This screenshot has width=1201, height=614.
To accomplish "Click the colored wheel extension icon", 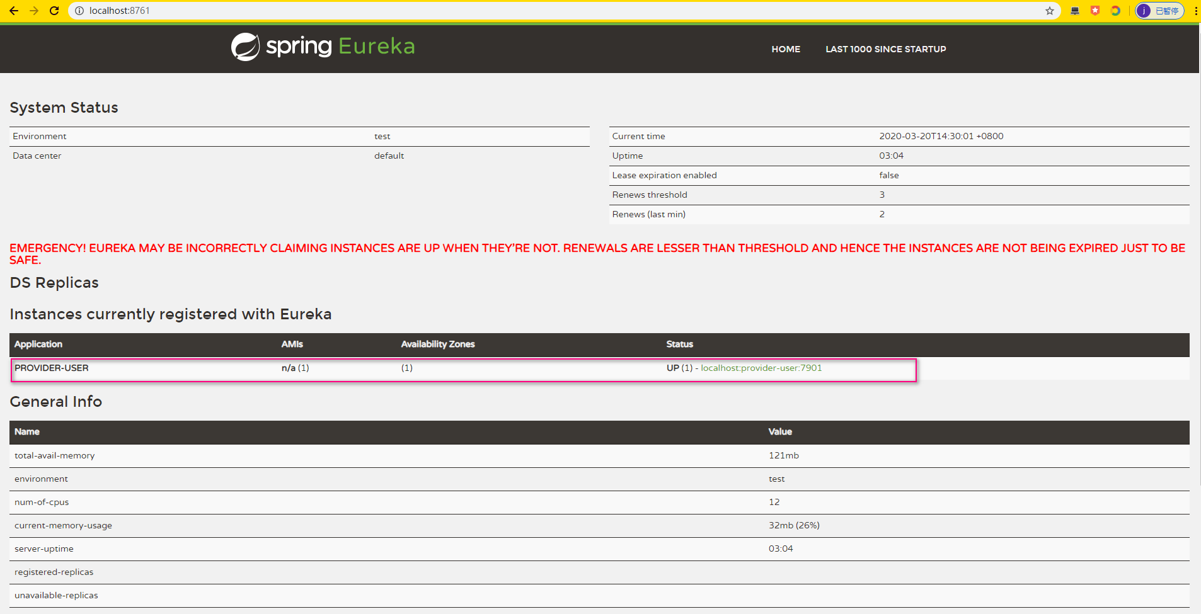I will [x=1115, y=10].
